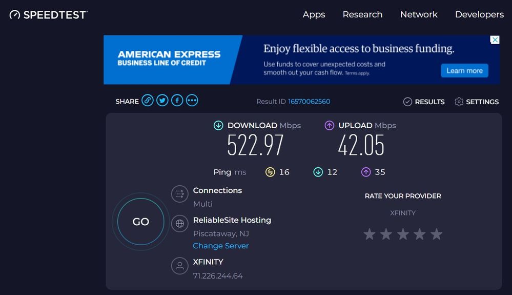Click the server globe icon
Screen dimensions: 512x295
click(179, 224)
